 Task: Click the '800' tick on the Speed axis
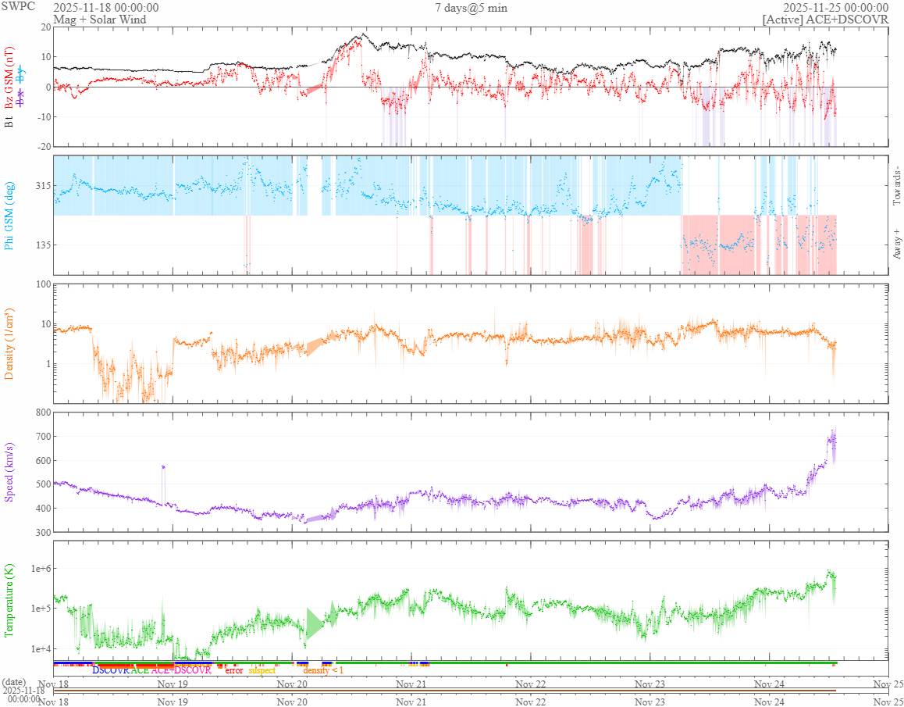coord(43,412)
